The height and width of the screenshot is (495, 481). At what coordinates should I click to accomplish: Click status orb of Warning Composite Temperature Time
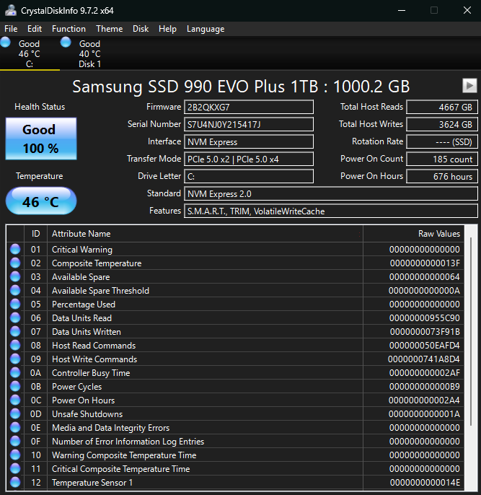[15, 455]
